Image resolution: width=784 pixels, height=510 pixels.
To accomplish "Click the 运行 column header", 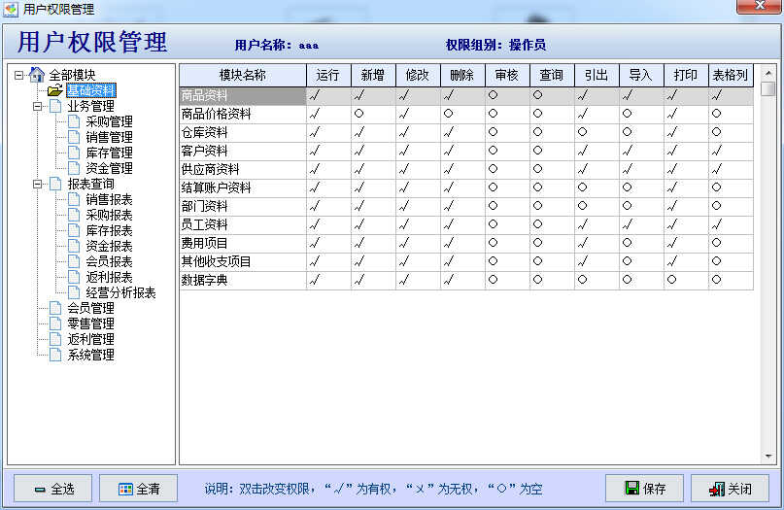I will point(328,75).
